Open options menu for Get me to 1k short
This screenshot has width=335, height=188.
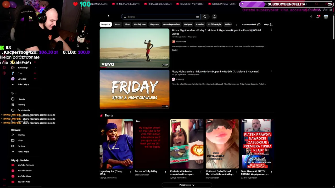(x=165, y=172)
